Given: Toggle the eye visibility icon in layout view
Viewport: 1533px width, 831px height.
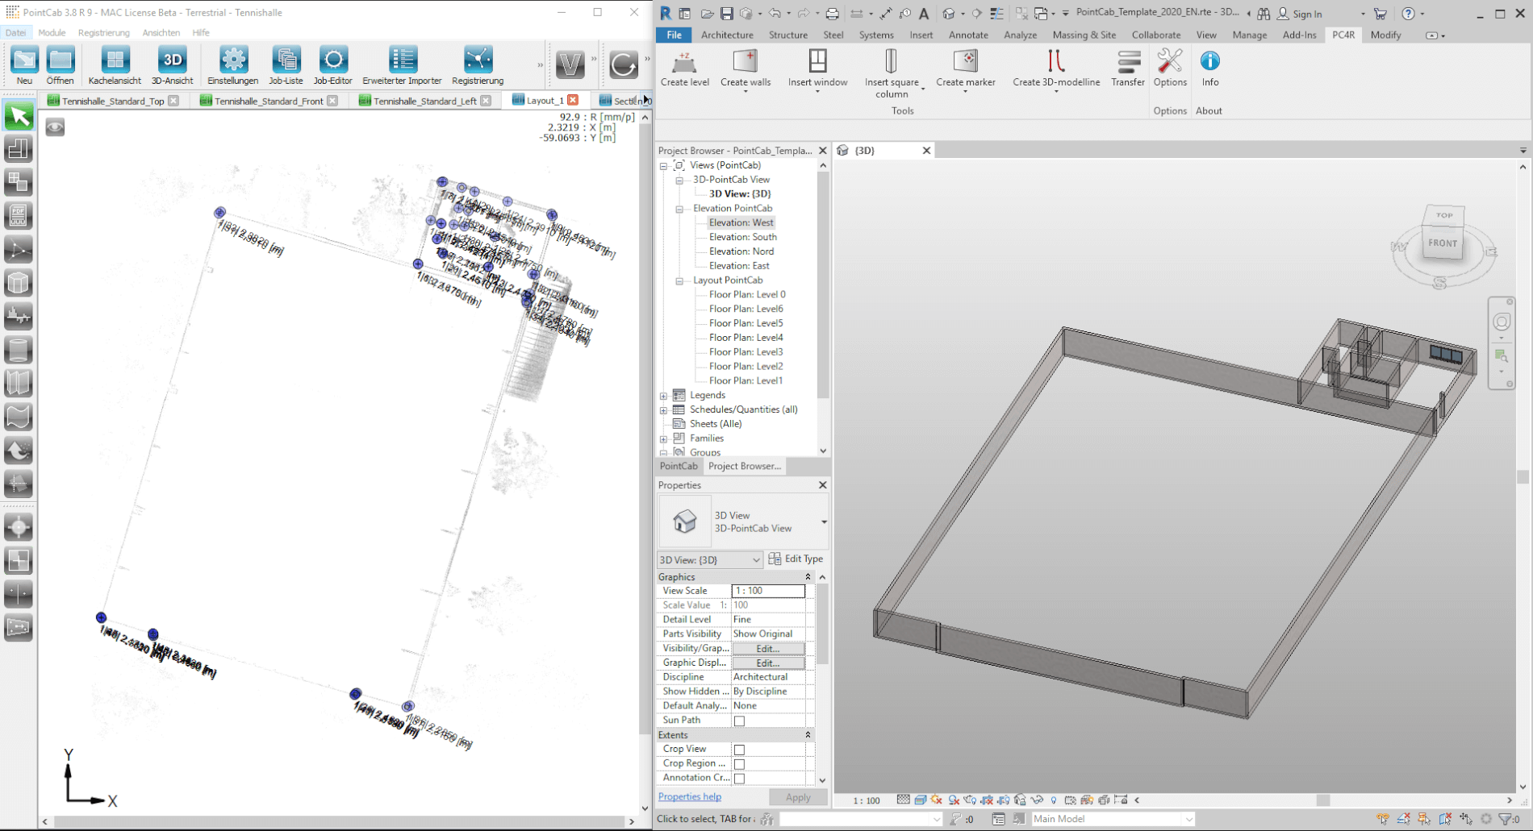Looking at the screenshot, I should [55, 127].
